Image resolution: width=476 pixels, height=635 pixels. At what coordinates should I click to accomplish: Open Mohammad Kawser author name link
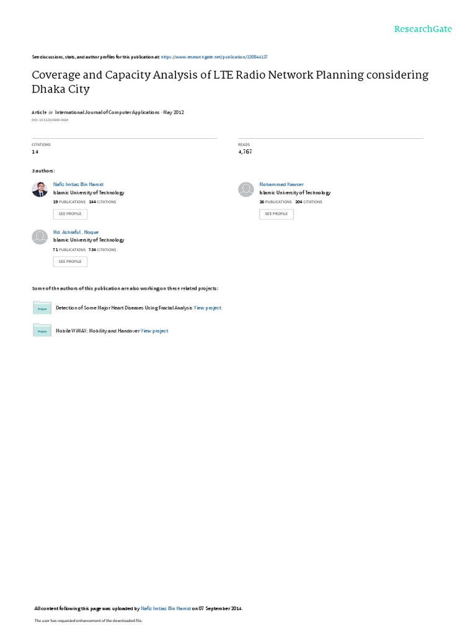coord(281,184)
